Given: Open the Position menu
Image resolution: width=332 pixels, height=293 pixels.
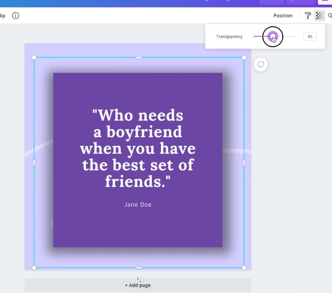Looking at the screenshot, I should [283, 16].
